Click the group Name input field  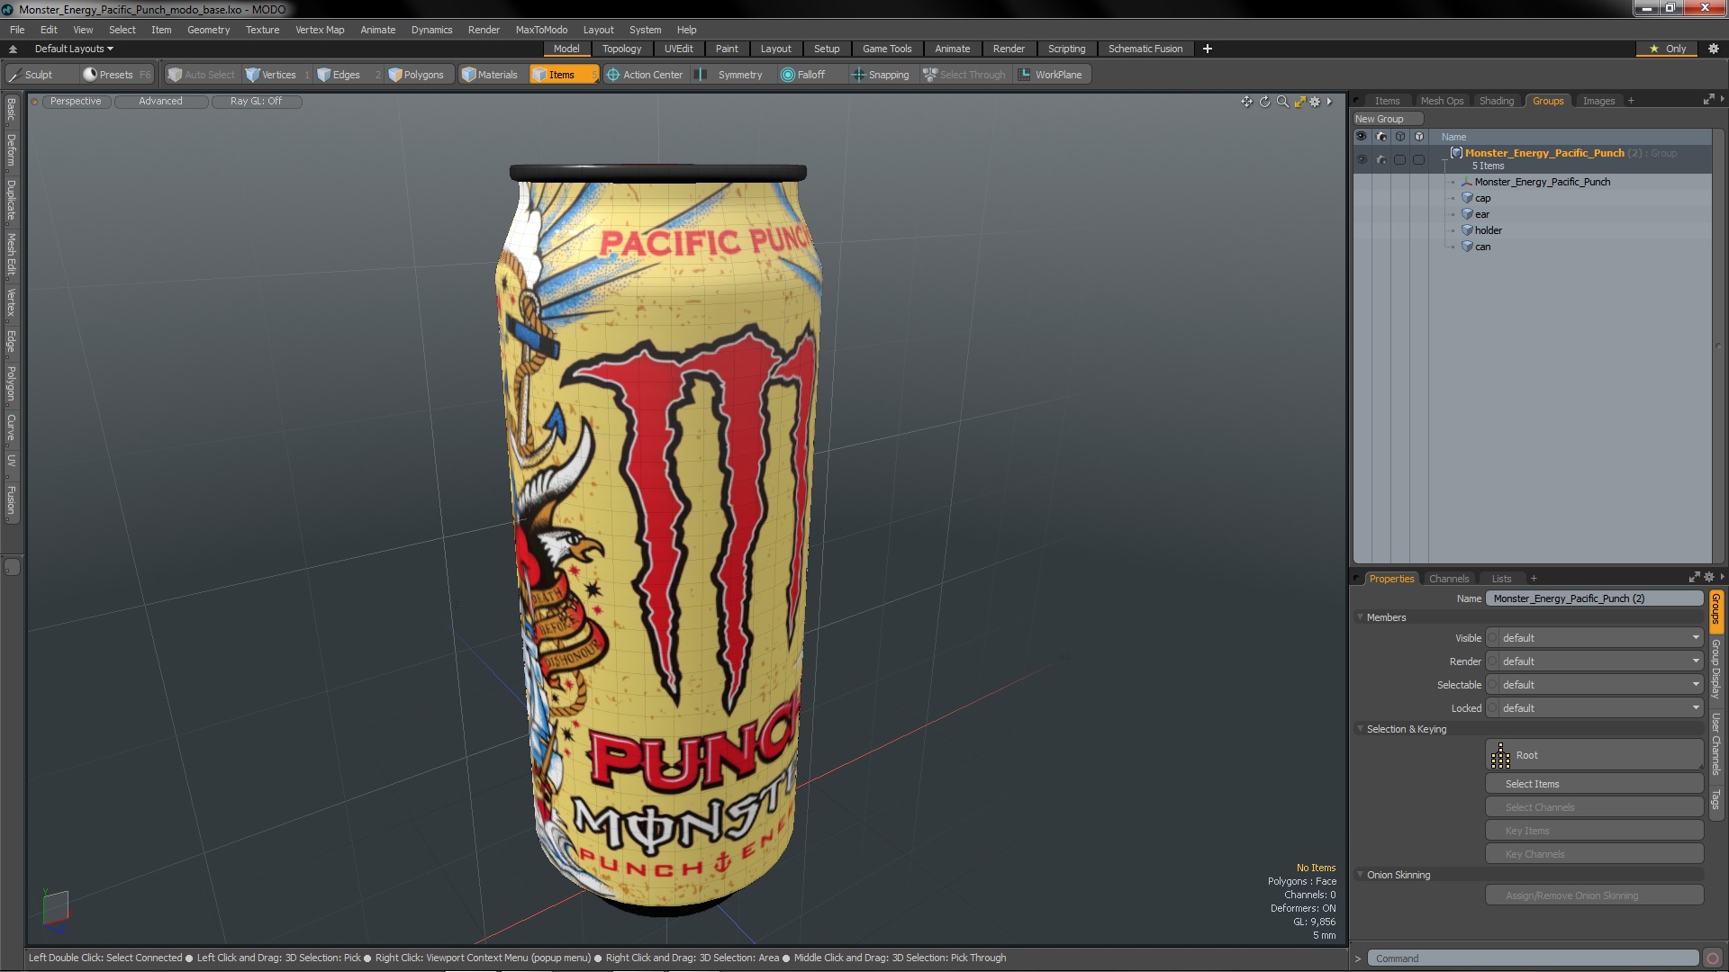coord(1594,598)
